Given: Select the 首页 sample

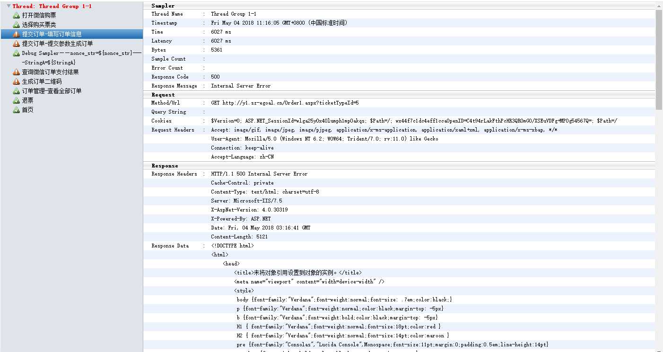Looking at the screenshot, I should 27,110.
